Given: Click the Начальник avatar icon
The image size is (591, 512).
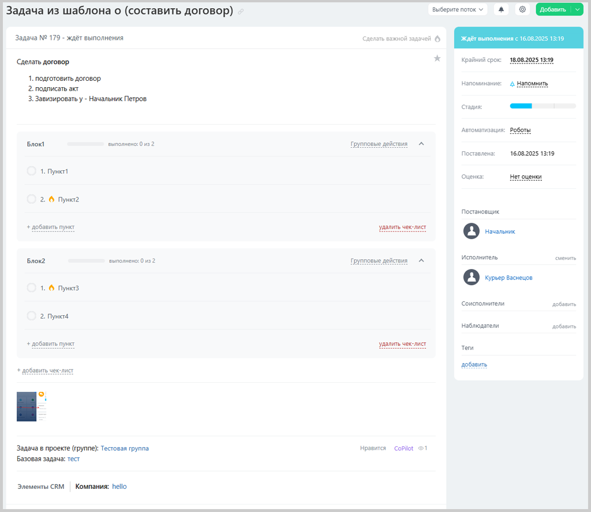Looking at the screenshot, I should [x=472, y=231].
